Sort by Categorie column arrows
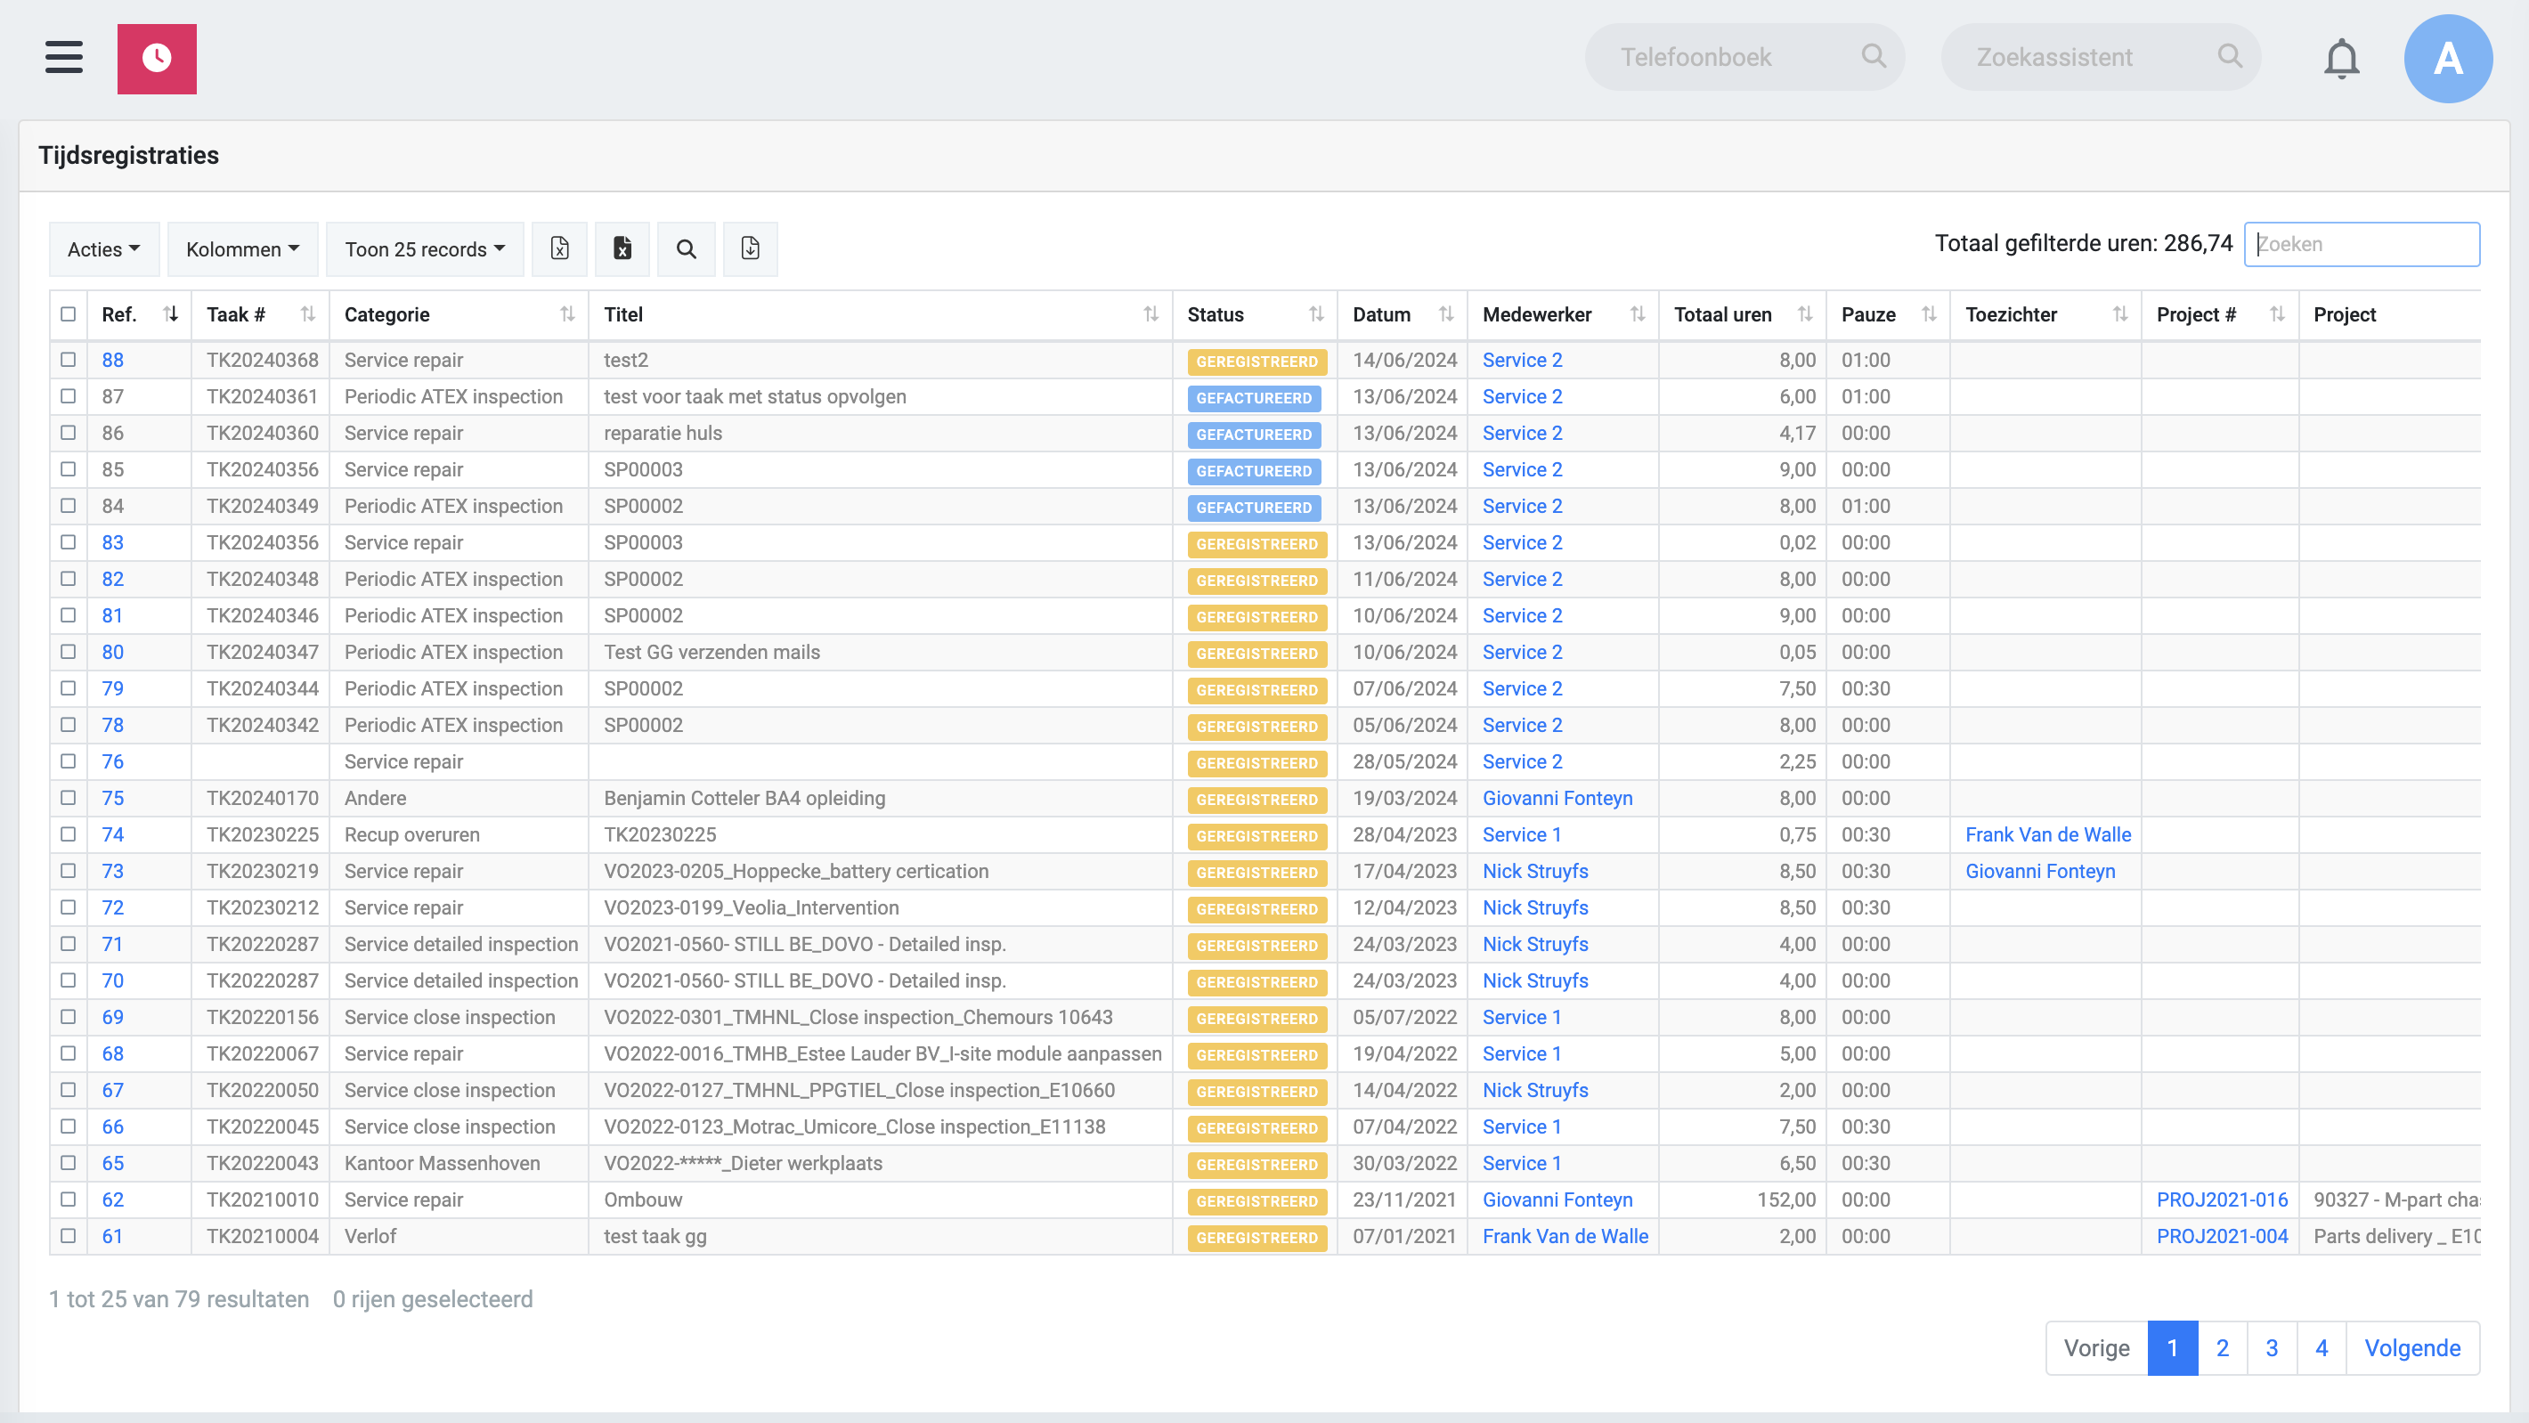This screenshot has height=1423, width=2529. coord(567,314)
